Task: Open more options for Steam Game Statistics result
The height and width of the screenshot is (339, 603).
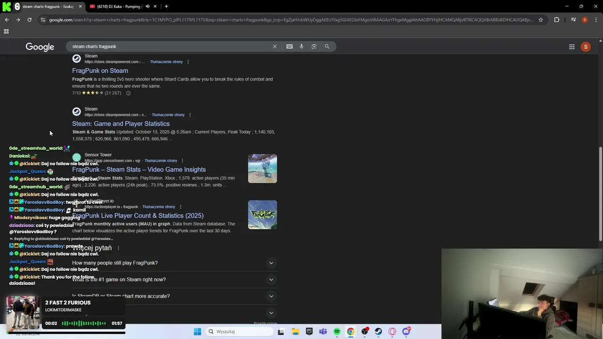Action: tap(190, 115)
